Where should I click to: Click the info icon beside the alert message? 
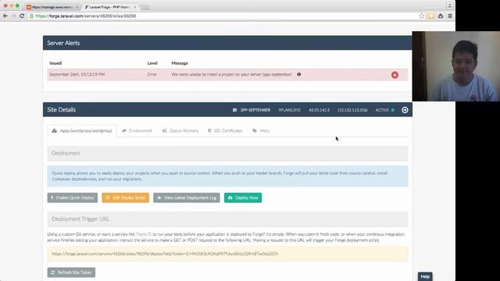298,74
